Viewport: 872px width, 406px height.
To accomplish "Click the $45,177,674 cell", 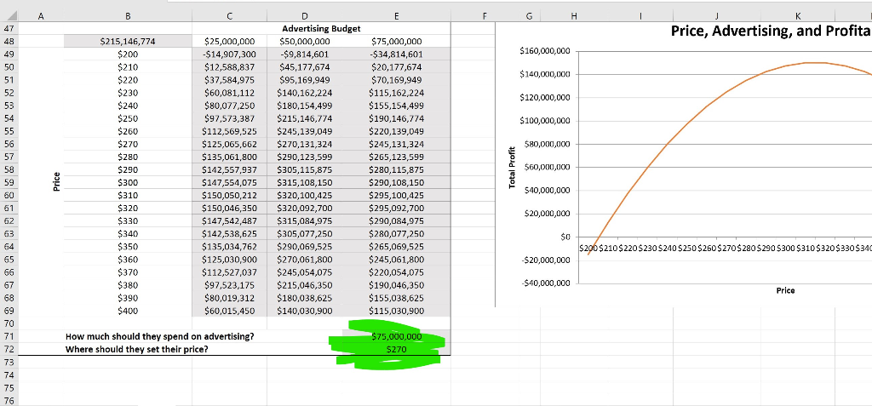I will [x=304, y=67].
